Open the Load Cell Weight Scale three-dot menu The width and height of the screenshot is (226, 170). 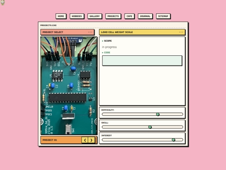pos(181,32)
